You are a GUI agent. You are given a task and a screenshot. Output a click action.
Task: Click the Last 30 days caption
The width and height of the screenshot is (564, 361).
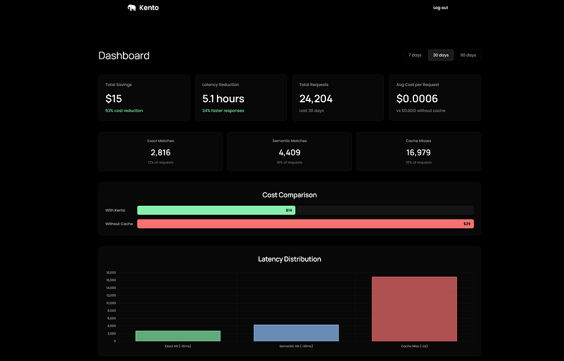click(x=312, y=111)
